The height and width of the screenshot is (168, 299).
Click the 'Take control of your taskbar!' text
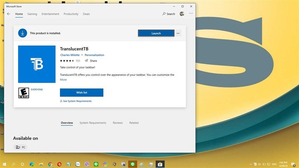coord(77,67)
